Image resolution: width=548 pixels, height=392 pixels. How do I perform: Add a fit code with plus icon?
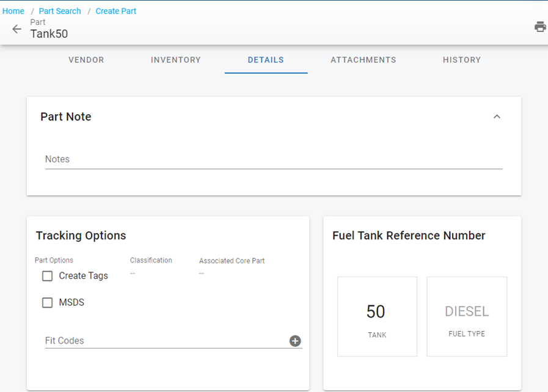tap(295, 341)
